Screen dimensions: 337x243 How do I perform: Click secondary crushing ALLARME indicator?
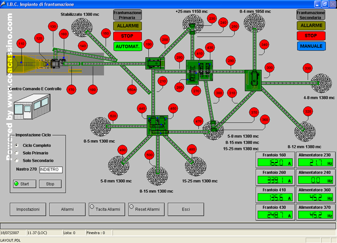311,26
